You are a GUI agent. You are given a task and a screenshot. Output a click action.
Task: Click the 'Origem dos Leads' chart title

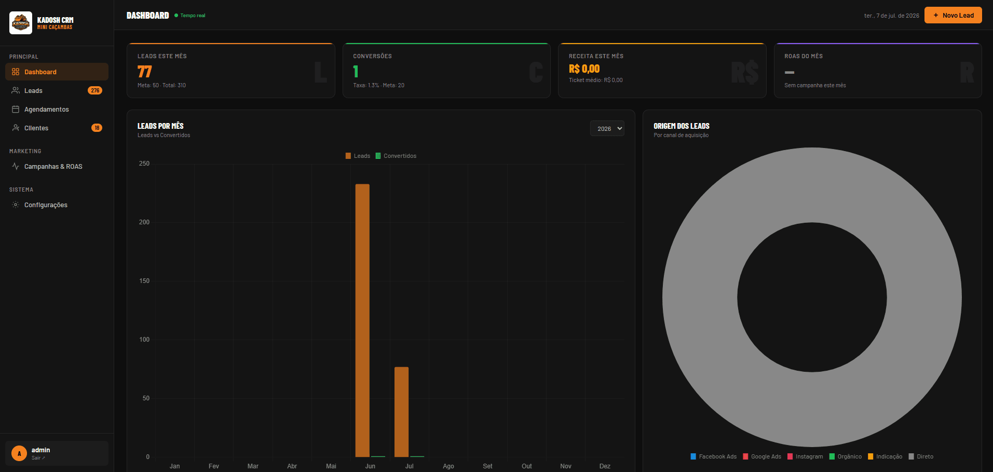pyautogui.click(x=681, y=126)
